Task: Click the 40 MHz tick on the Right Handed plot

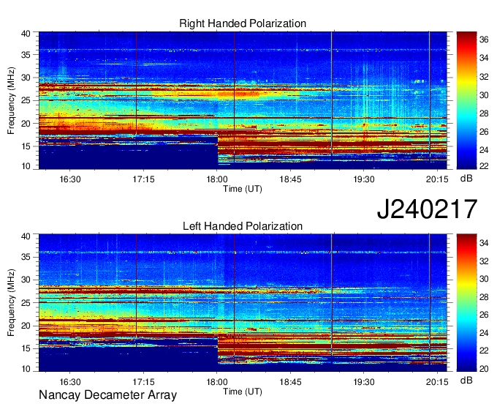Action: (26, 34)
